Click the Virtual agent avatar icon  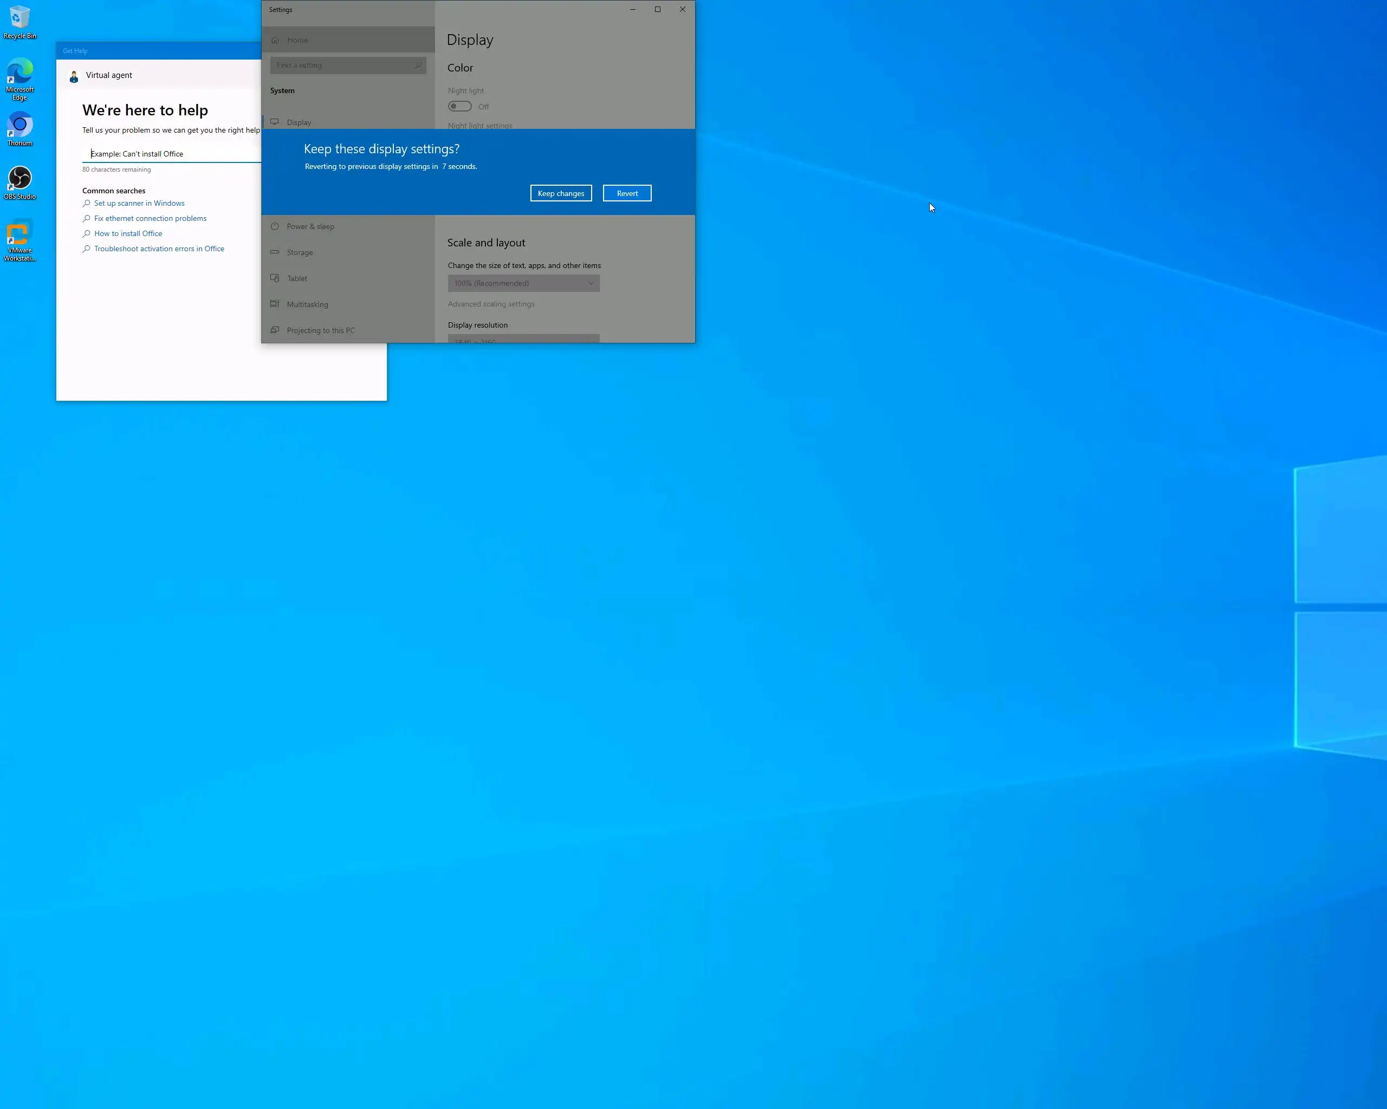click(74, 76)
